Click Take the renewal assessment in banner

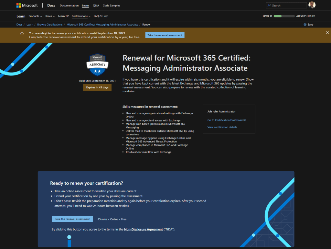click(x=165, y=35)
